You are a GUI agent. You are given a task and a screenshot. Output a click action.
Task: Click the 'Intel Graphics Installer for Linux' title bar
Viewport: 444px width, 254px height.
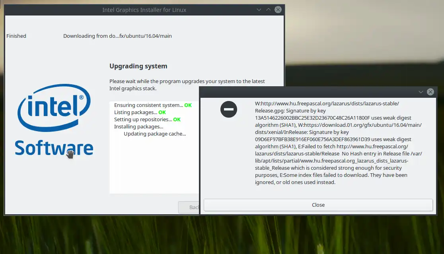[x=144, y=10]
